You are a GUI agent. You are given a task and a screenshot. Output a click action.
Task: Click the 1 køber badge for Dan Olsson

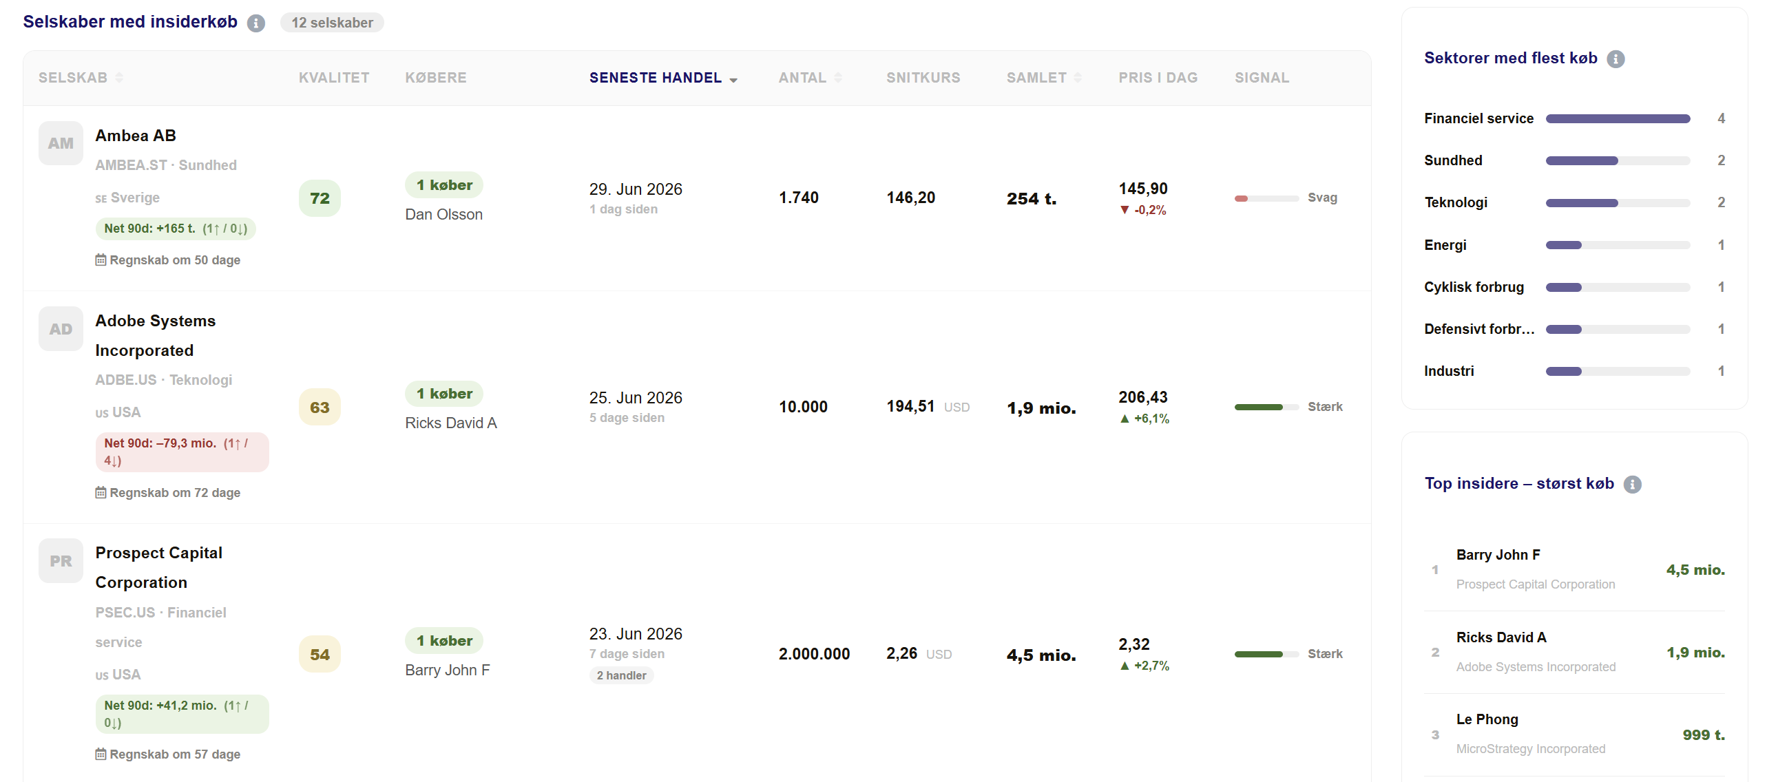coord(444,185)
